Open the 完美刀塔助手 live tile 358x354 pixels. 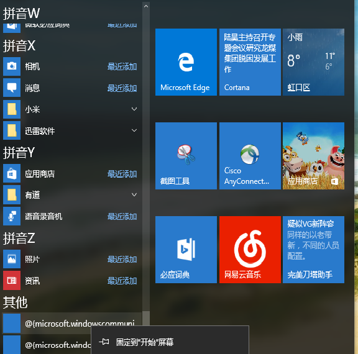[313, 250]
